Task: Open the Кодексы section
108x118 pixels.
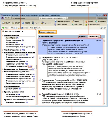Action: (36, 23)
